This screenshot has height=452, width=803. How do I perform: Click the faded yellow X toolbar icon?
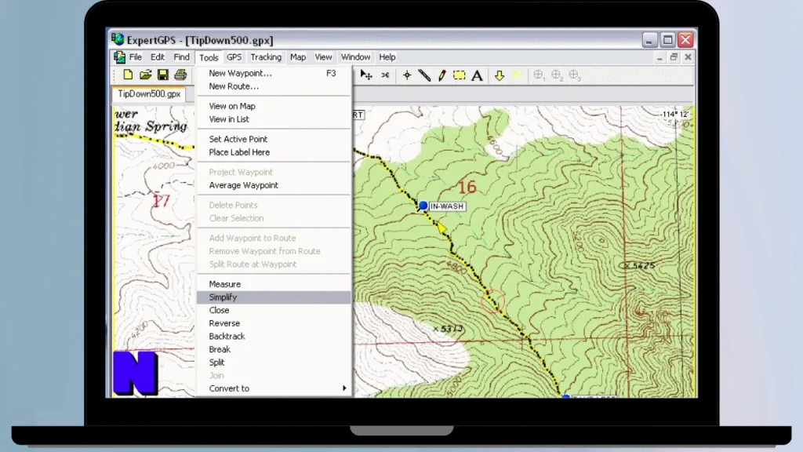(x=517, y=75)
